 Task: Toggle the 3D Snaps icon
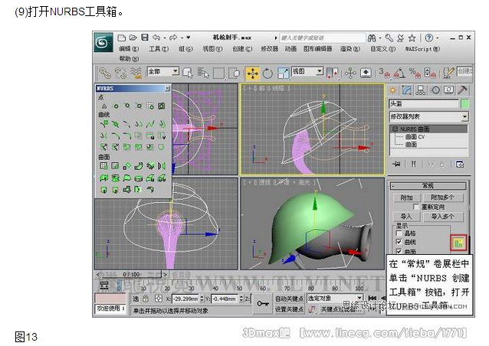point(385,73)
